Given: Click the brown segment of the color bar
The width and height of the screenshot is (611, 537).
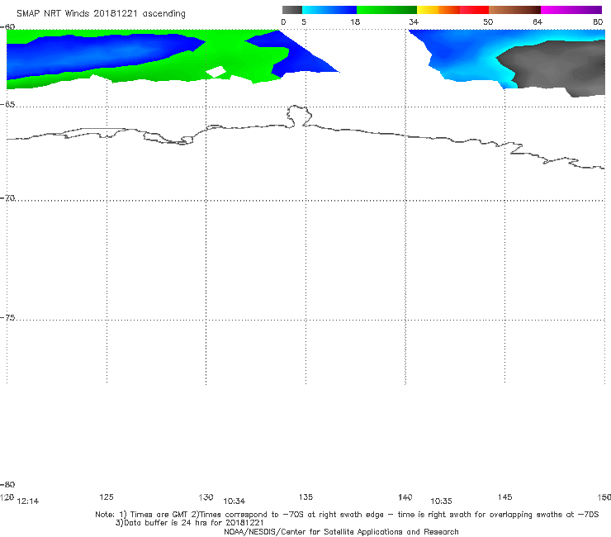Looking at the screenshot, I should click(514, 10).
